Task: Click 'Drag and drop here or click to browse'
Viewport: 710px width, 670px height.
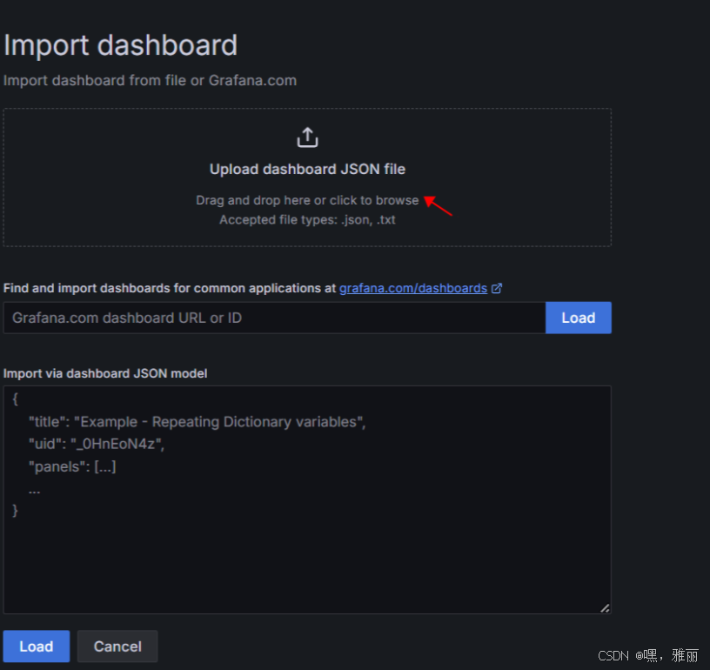Action: point(307,200)
